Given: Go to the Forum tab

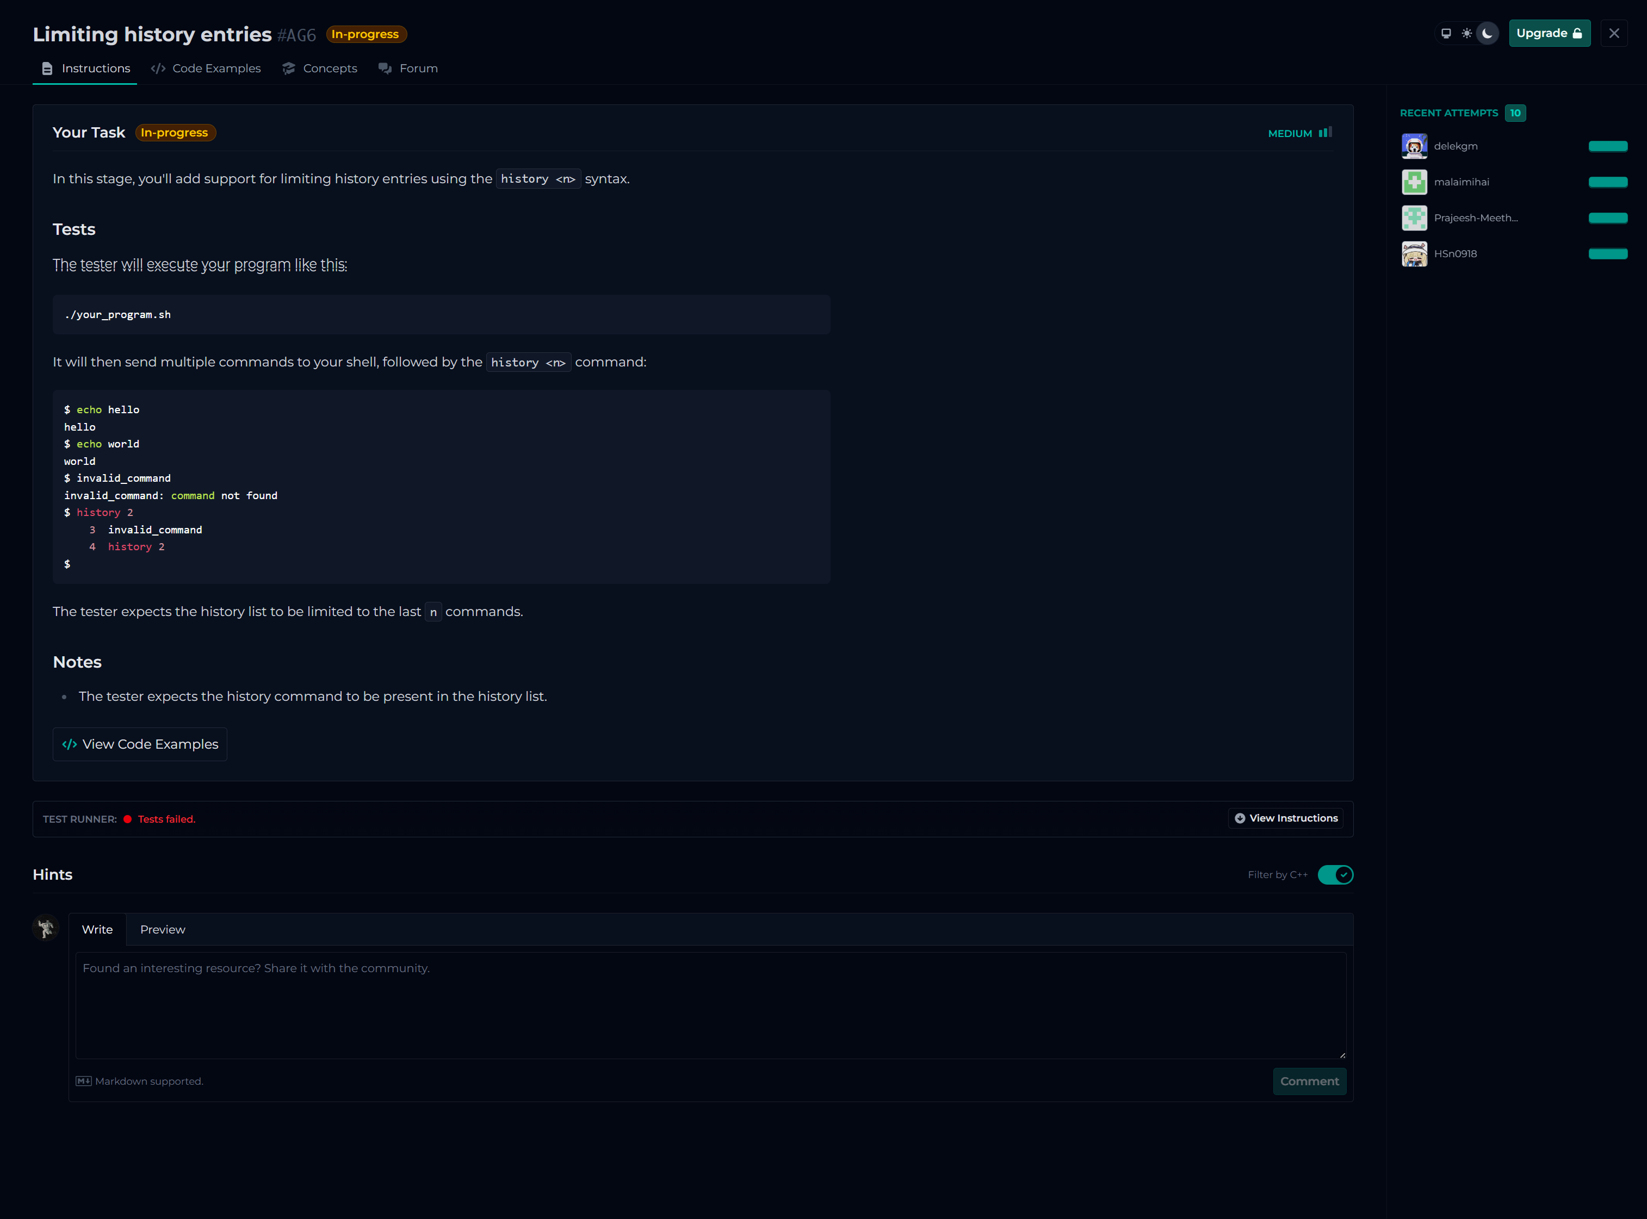Looking at the screenshot, I should (x=408, y=69).
